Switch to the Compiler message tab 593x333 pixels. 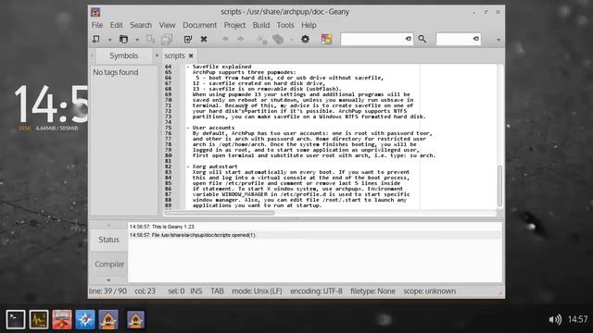tap(109, 264)
